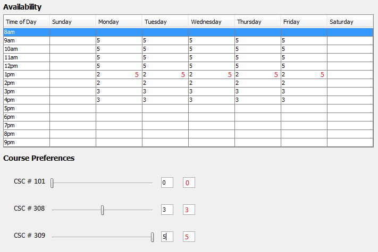Click the red CSC # 101 value box
This screenshot has width=378, height=252.
point(189,183)
